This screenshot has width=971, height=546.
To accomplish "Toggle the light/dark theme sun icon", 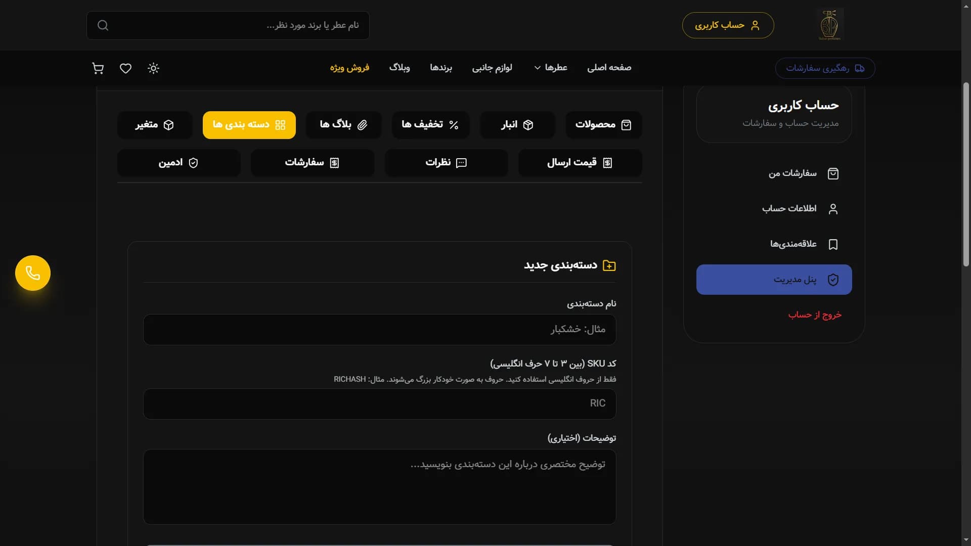I will 153,68.
